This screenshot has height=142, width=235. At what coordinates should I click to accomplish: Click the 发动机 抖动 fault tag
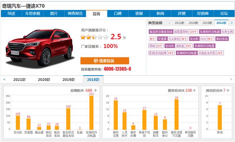pos(201,39)
